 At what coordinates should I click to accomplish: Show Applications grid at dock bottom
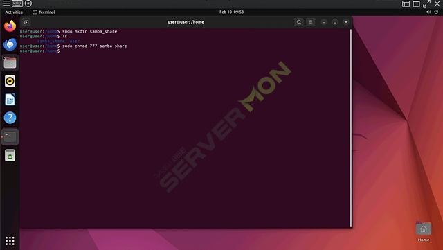click(x=10, y=241)
